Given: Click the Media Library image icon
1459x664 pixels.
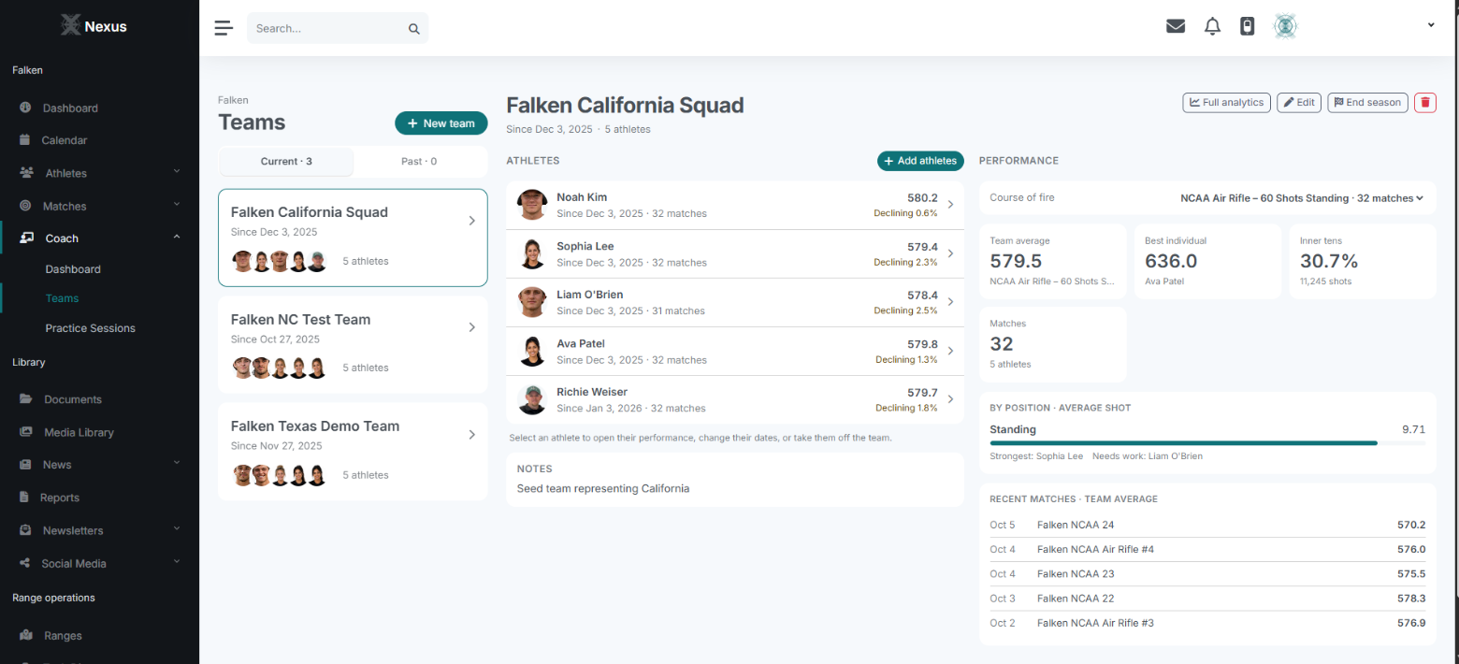Looking at the screenshot, I should (x=26, y=432).
